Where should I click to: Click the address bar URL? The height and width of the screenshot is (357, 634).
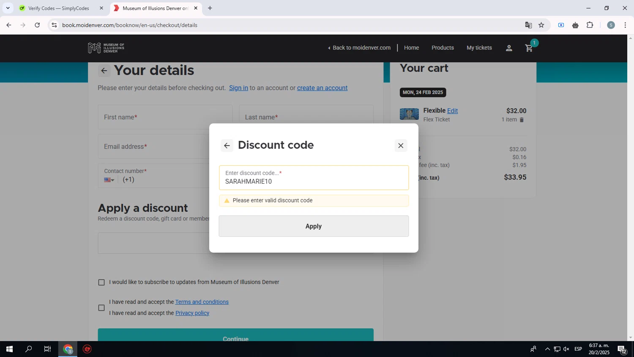[130, 25]
